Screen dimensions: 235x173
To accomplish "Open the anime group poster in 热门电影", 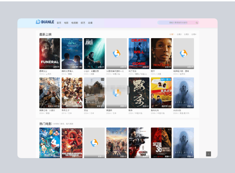I will [117, 143].
